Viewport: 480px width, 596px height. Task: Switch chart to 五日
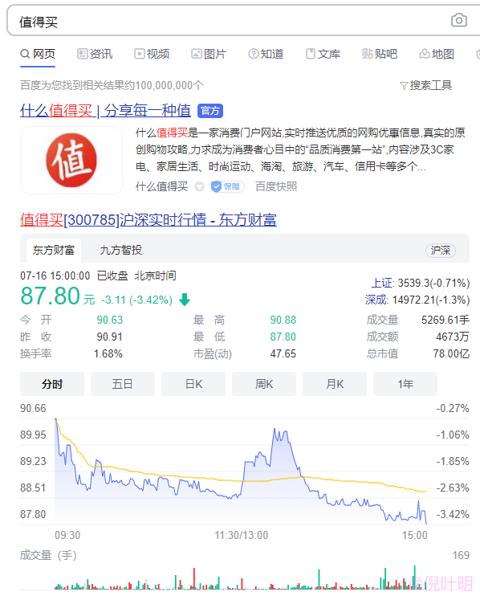(123, 384)
